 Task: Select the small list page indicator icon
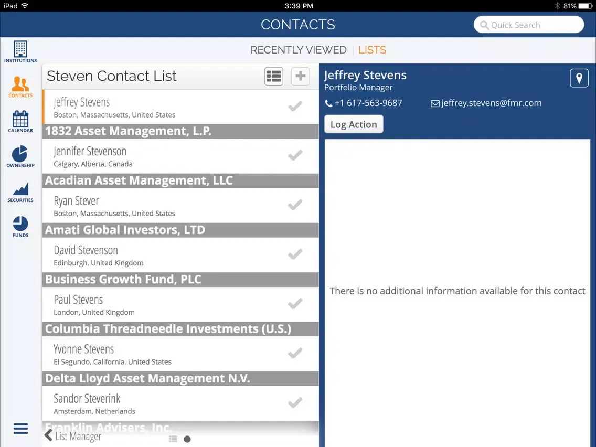click(x=173, y=439)
